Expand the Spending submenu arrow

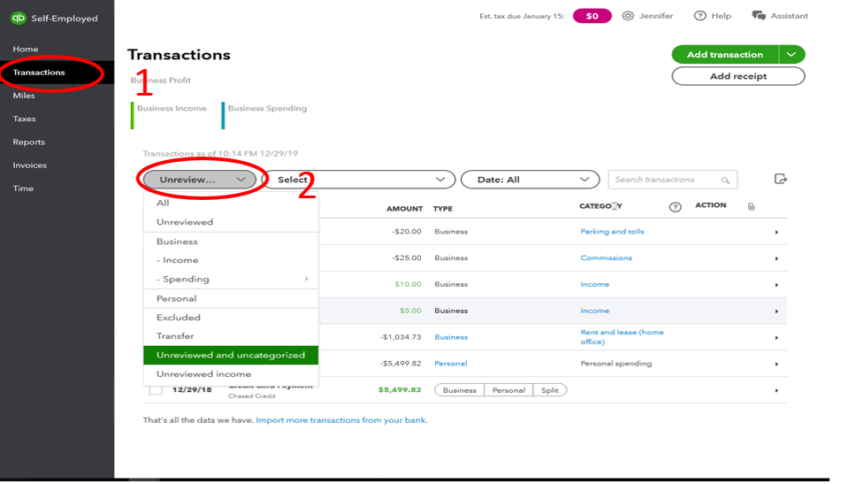tap(307, 279)
